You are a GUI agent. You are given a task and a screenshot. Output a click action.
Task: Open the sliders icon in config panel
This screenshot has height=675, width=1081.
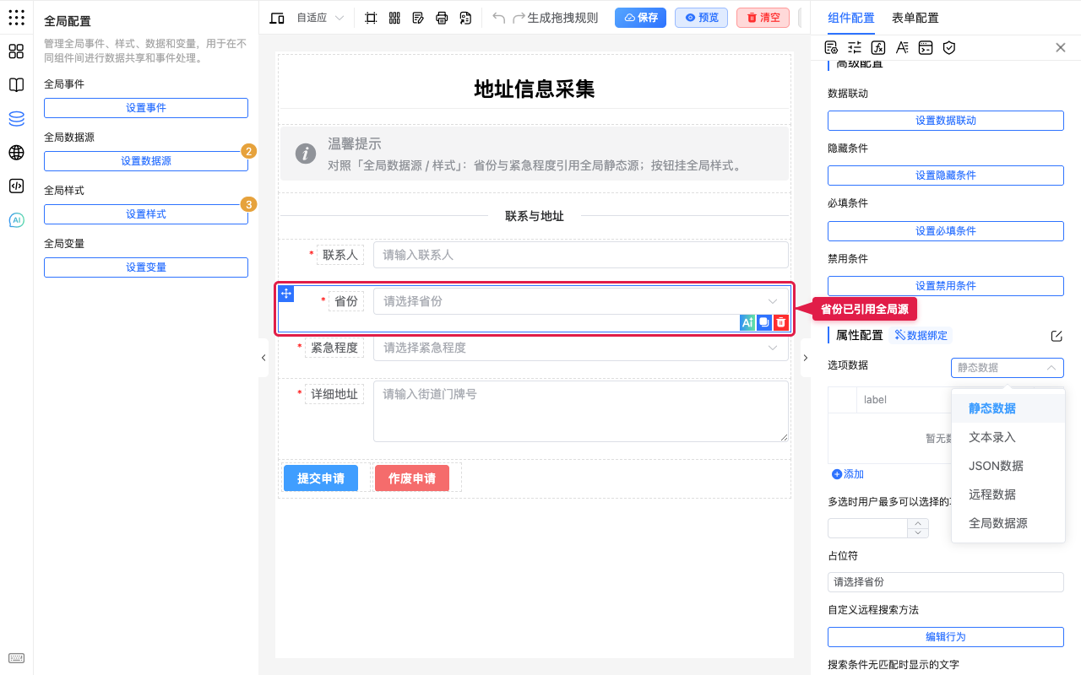(x=855, y=47)
